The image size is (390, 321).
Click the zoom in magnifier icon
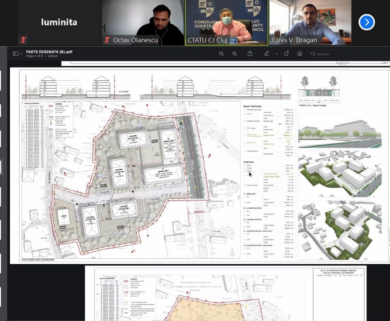[x=235, y=54]
